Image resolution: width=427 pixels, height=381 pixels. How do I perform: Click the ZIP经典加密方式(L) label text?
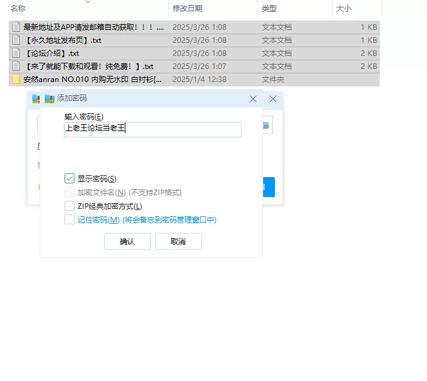pyautogui.click(x=110, y=206)
